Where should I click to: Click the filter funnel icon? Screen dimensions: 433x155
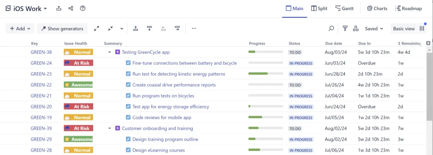345,29
